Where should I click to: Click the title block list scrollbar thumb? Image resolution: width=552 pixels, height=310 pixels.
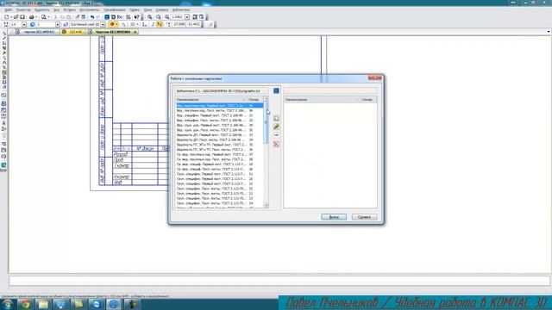[x=266, y=122]
